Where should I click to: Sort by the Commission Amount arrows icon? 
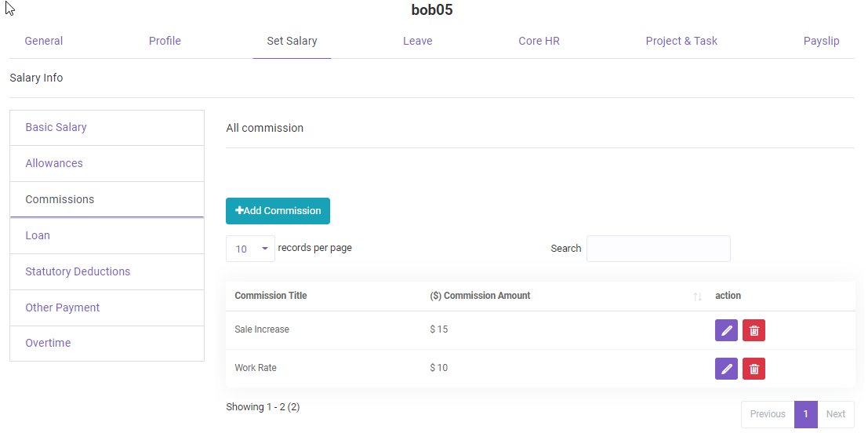[697, 297]
